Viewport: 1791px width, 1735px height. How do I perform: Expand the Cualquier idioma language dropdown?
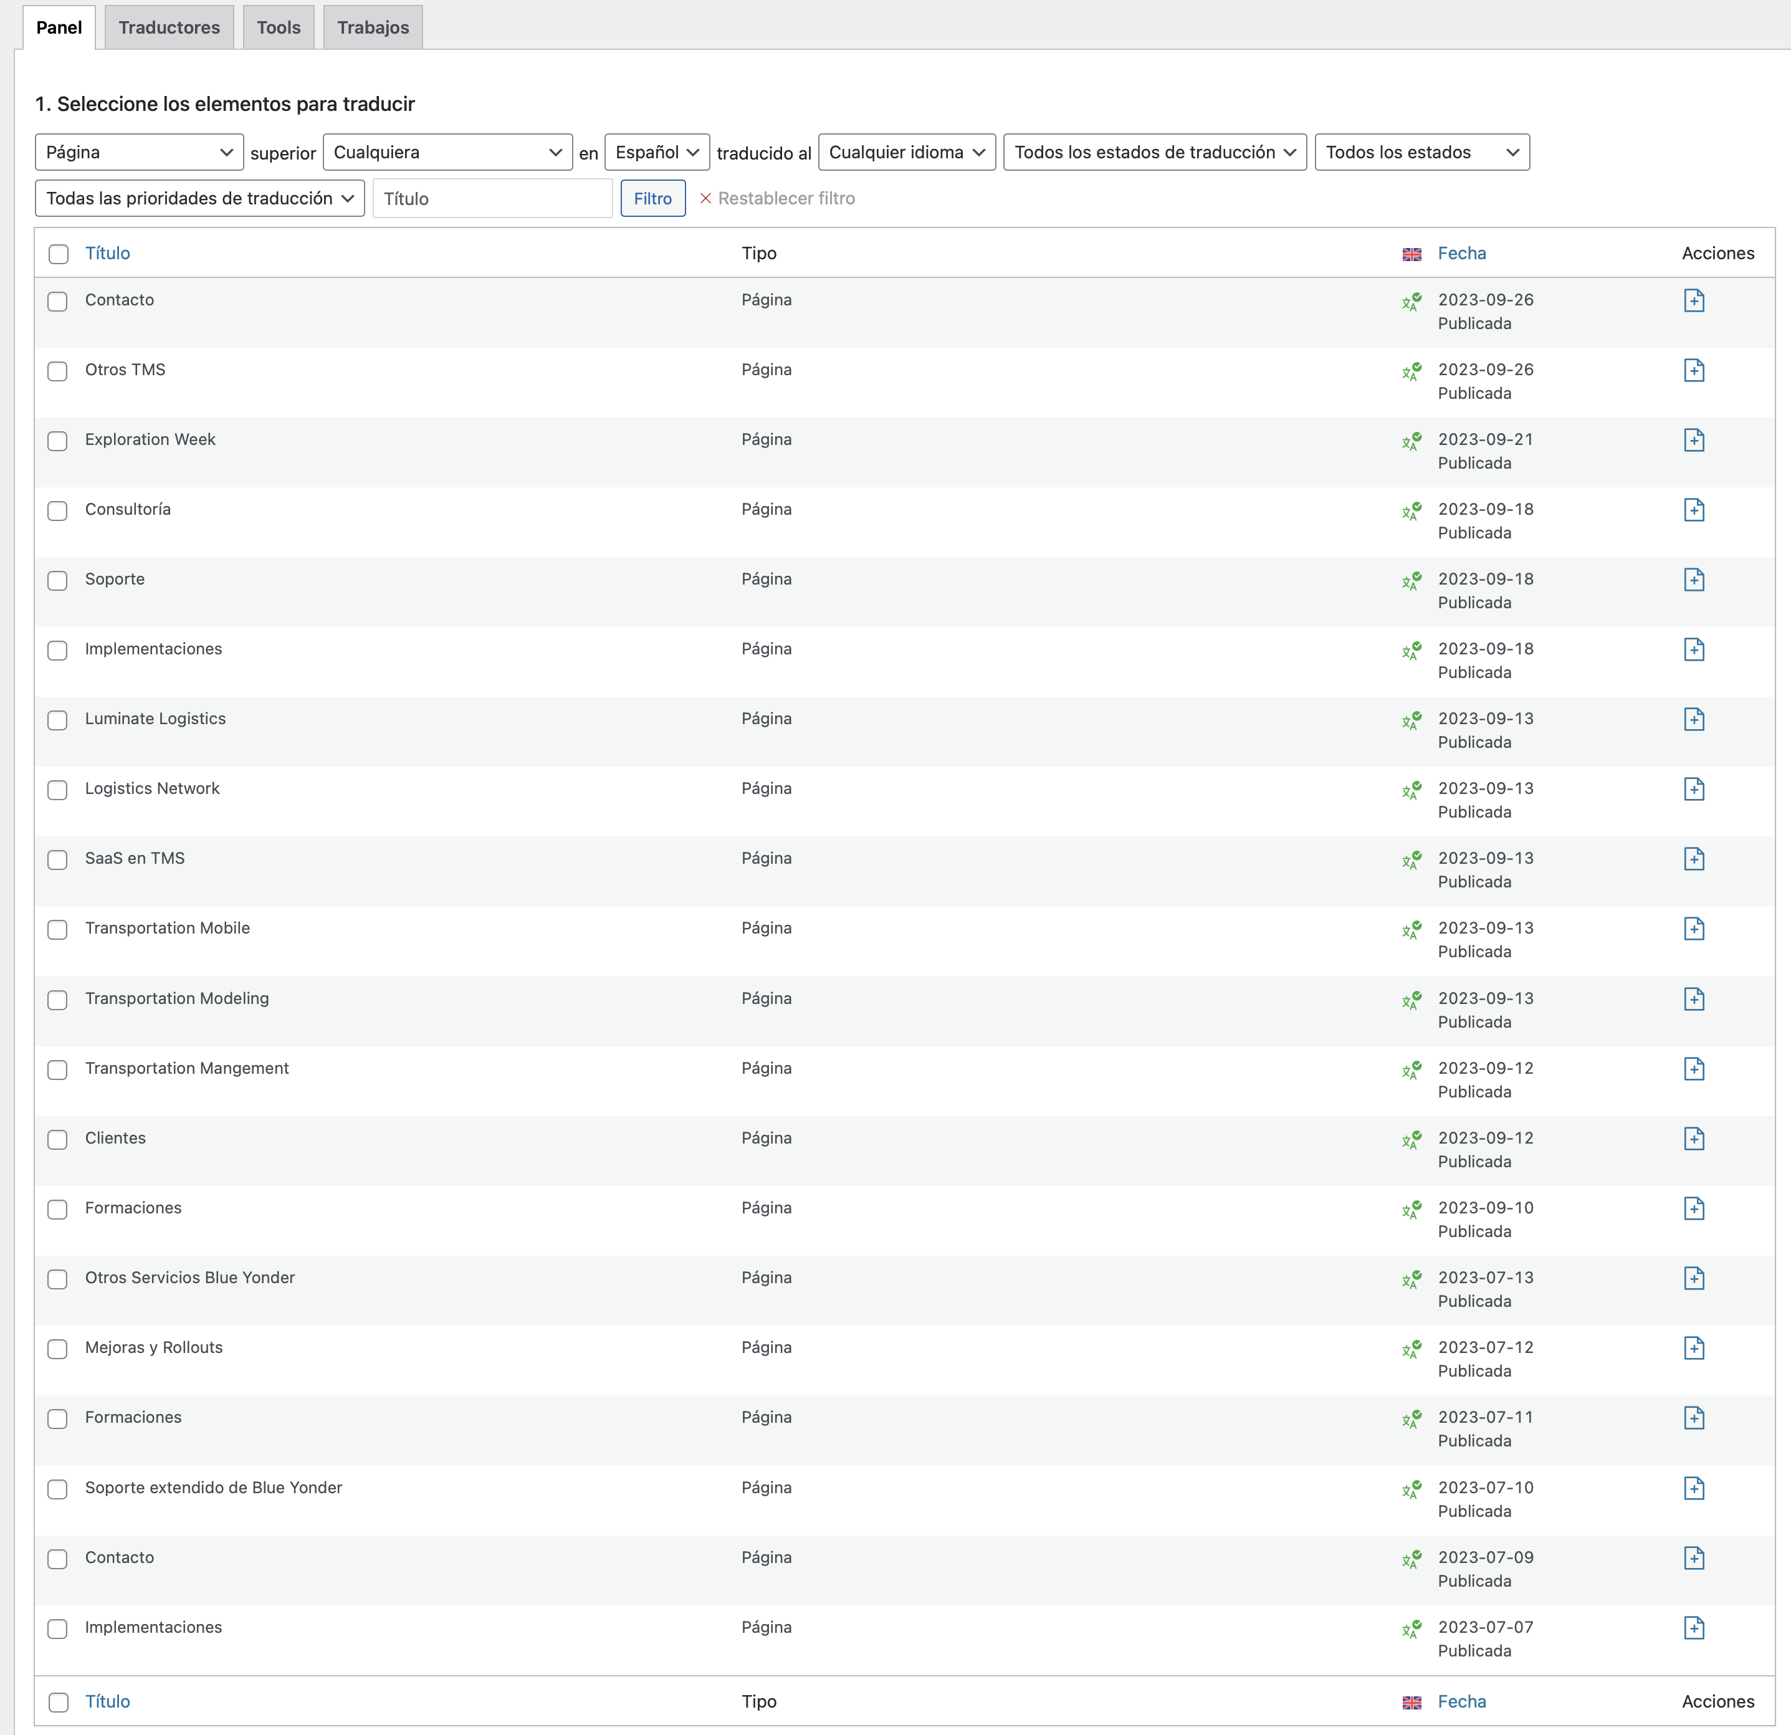[x=905, y=151]
